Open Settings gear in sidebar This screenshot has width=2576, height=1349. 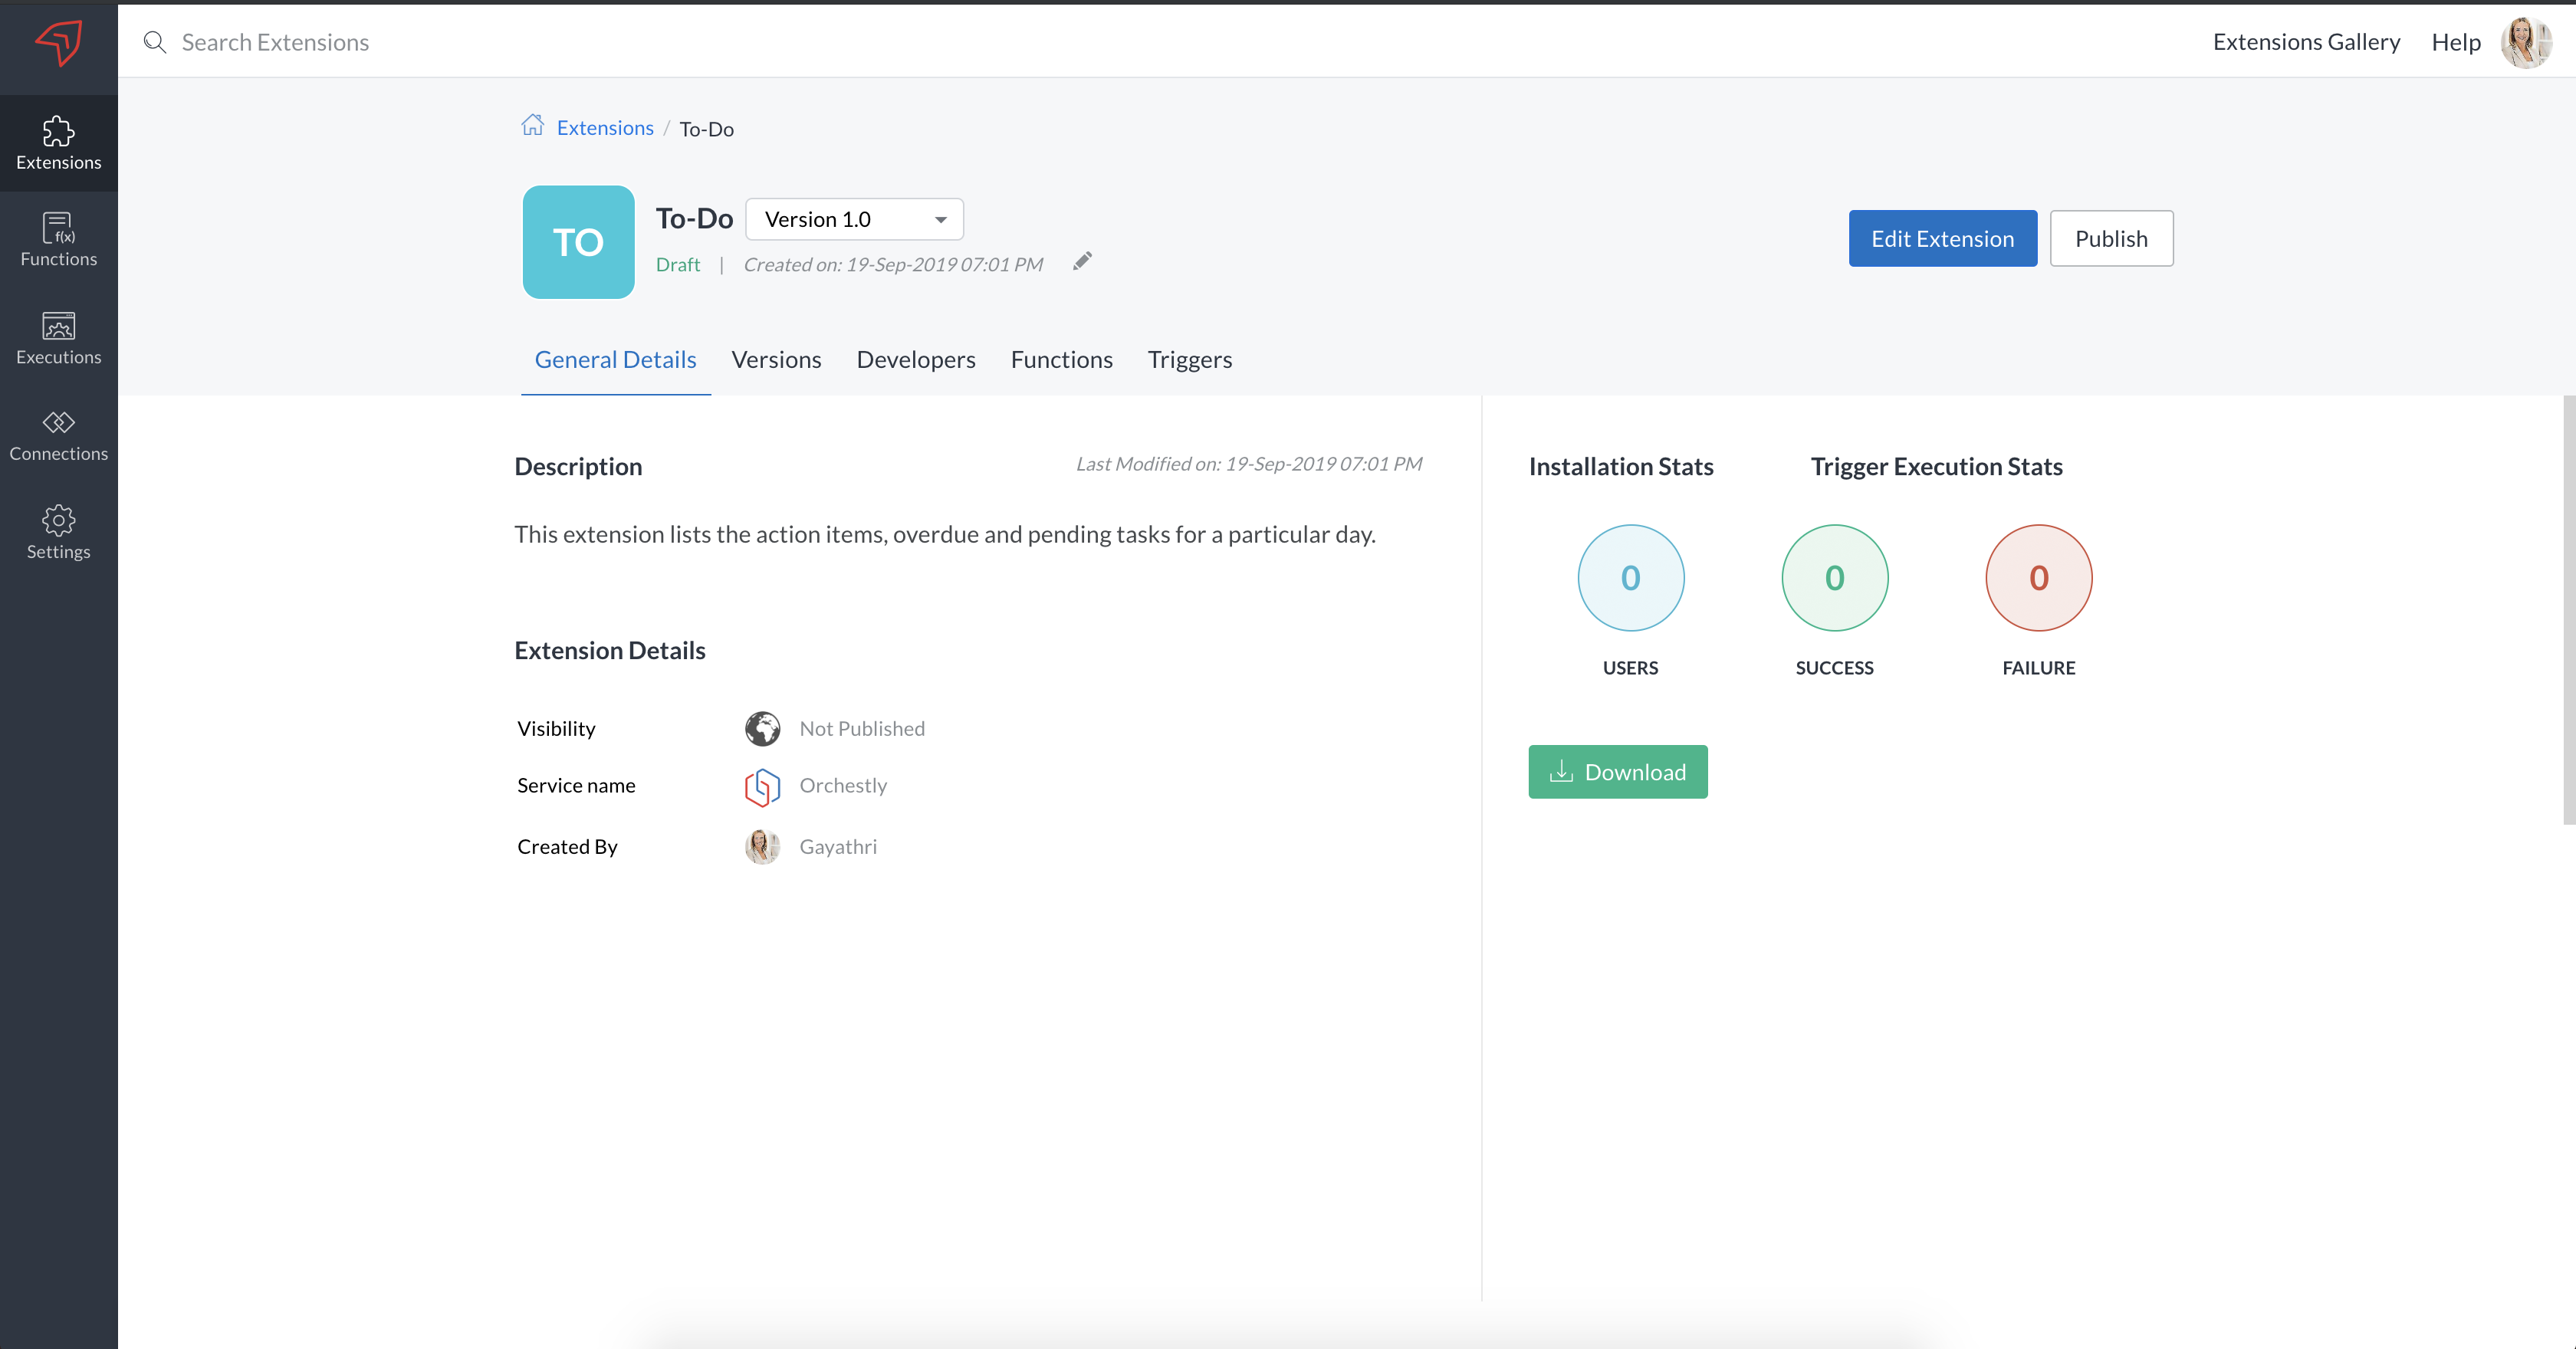58,532
